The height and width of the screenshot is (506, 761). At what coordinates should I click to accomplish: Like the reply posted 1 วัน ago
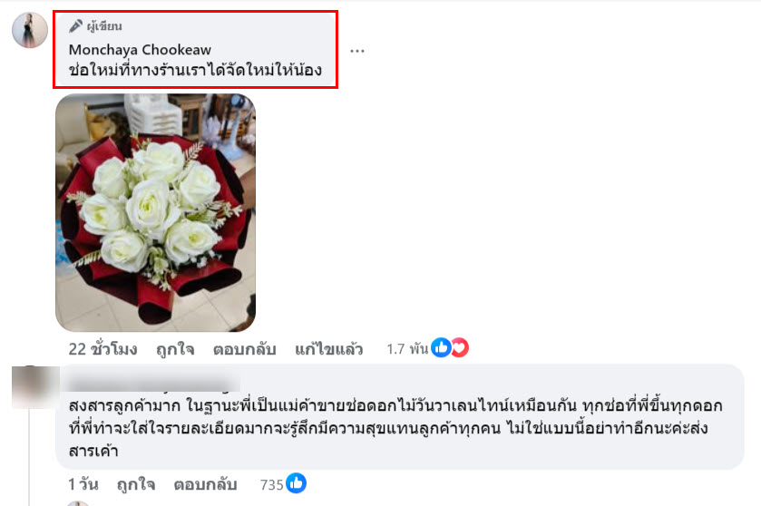136,484
